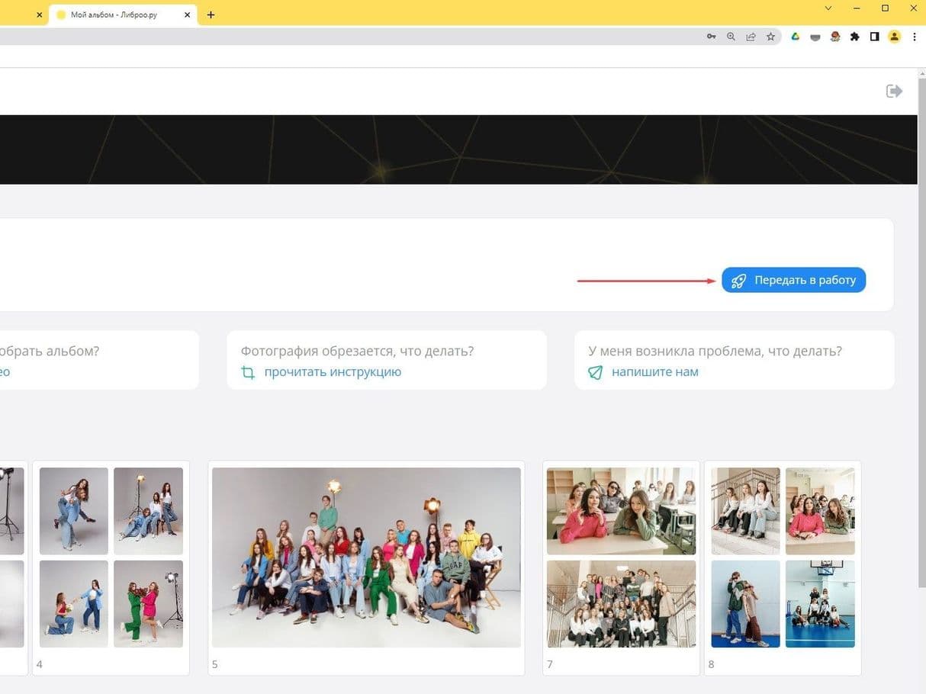Open the Extensions puzzle piece menu

click(854, 37)
